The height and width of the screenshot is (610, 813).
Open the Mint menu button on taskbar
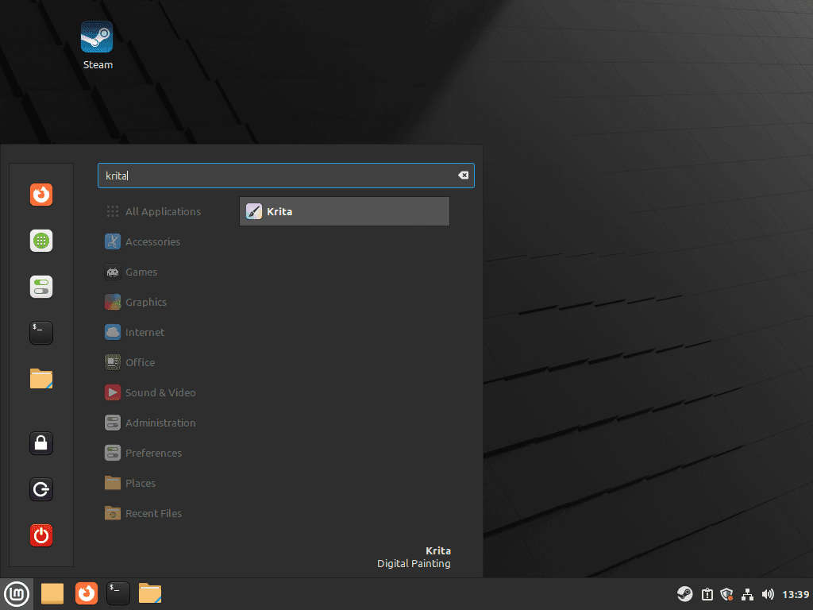17,593
